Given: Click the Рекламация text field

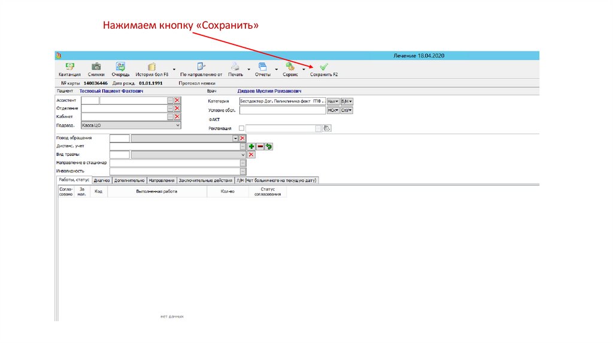Looking at the screenshot, I should [280, 128].
